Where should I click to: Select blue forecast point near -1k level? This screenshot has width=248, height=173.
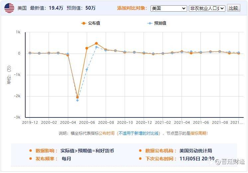87,70
